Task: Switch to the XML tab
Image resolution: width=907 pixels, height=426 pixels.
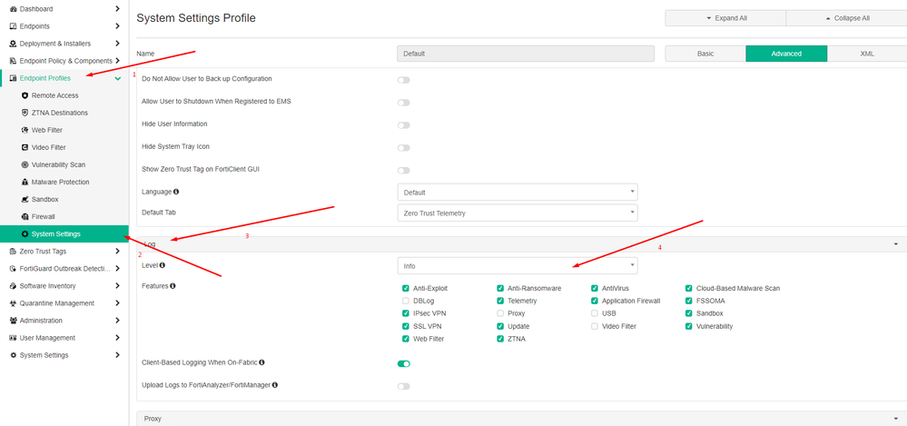Action: pos(866,54)
